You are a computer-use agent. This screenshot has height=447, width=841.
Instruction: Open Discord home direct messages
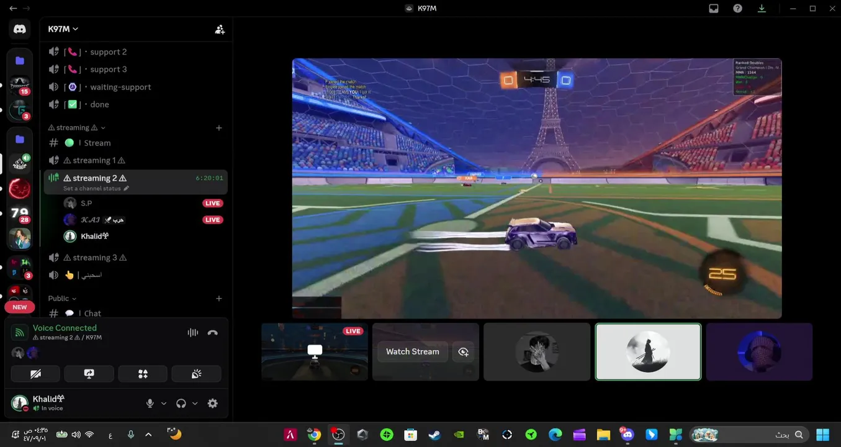(20, 29)
